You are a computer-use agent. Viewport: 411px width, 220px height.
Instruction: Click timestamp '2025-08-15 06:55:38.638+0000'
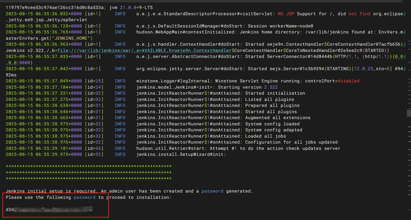(x=44, y=106)
